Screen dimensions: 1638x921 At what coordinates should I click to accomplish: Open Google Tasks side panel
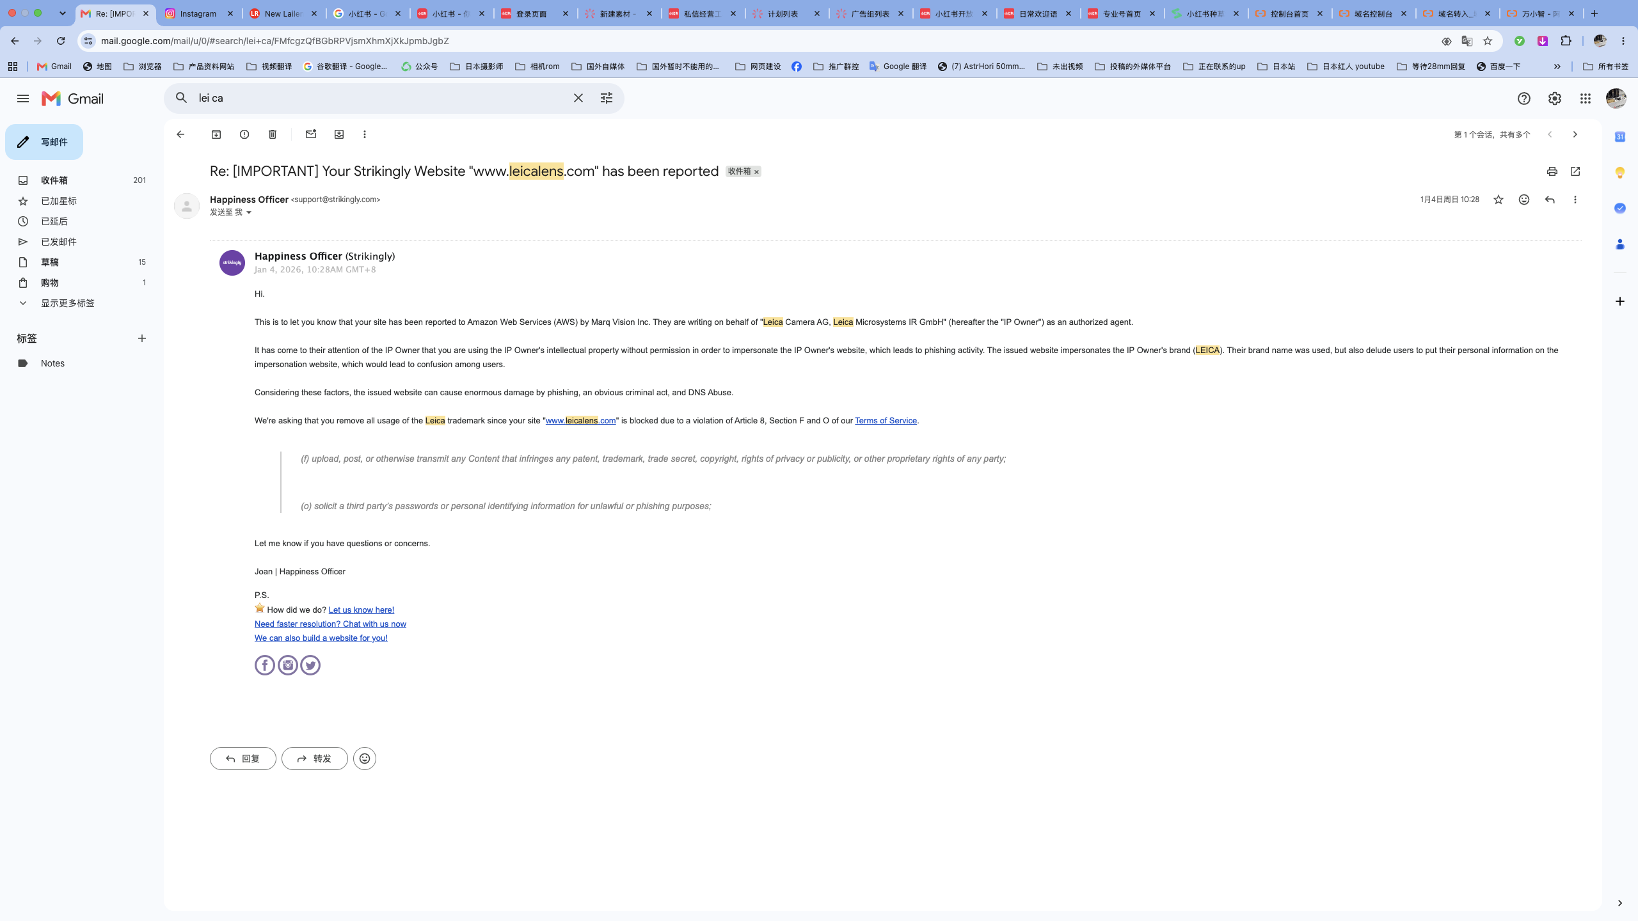[1620, 209]
